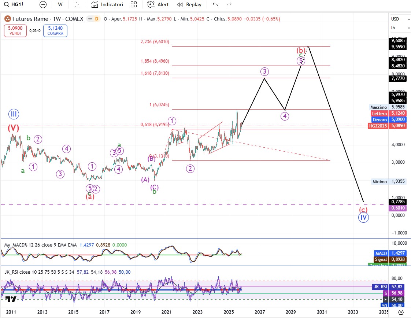Start bar Replay mode

pyautogui.click(x=189, y=4)
